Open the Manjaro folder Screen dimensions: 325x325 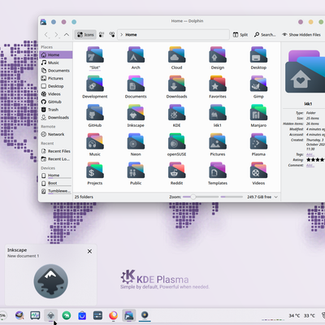pyautogui.click(x=258, y=113)
